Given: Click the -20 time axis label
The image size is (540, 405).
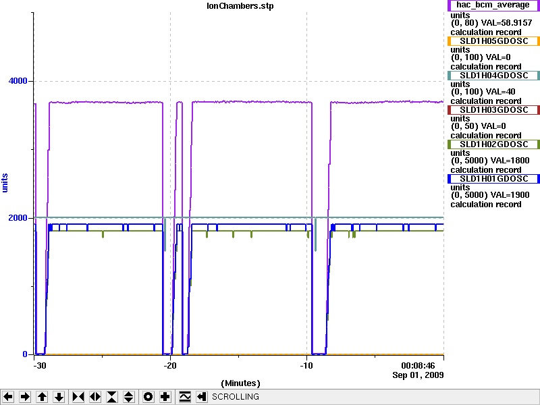Looking at the screenshot, I should point(170,366).
